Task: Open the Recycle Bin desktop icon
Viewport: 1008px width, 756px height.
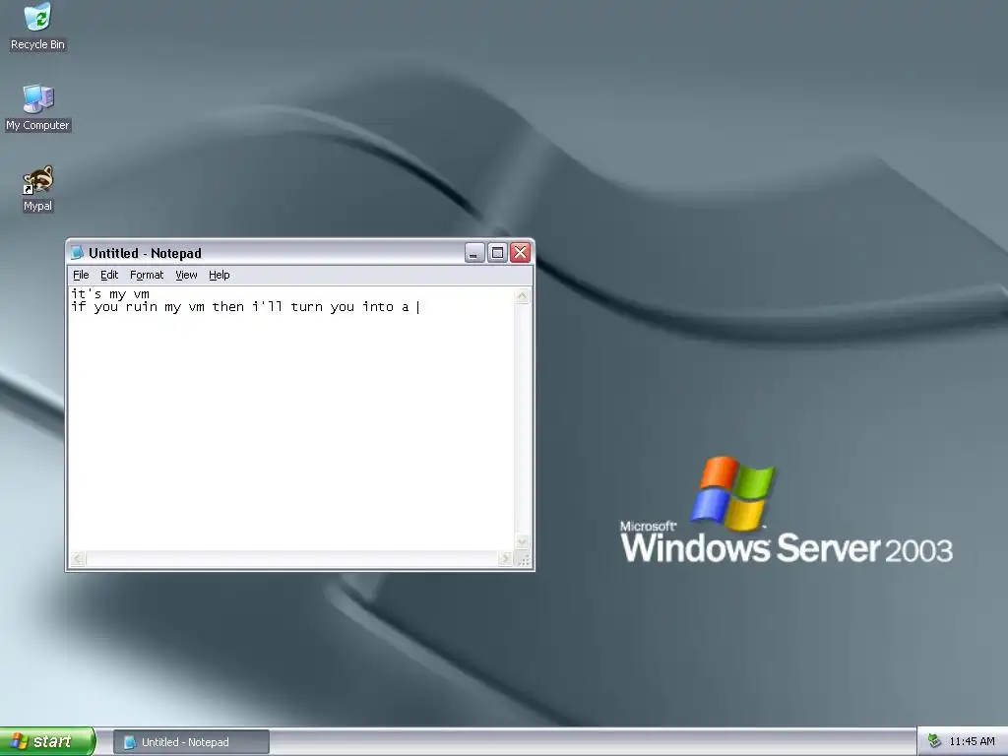Action: coord(37,27)
